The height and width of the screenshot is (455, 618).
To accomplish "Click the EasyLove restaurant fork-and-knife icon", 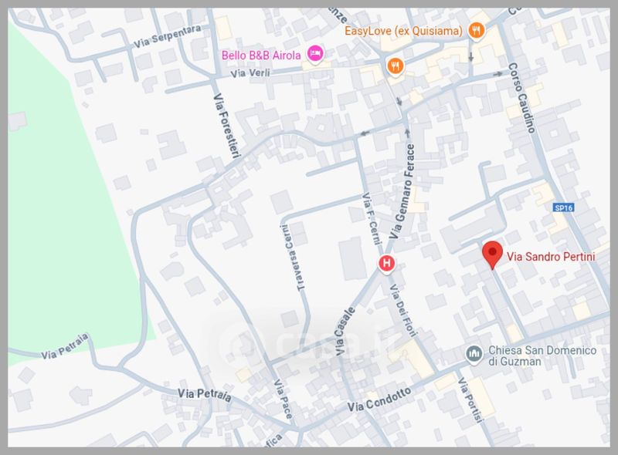I will point(476,30).
